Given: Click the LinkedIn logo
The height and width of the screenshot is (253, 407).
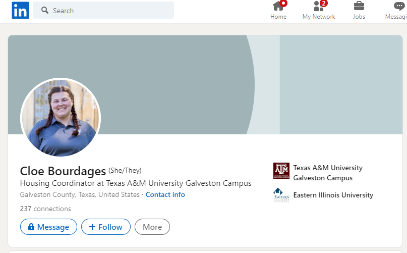Looking at the screenshot, I should coord(21,11).
